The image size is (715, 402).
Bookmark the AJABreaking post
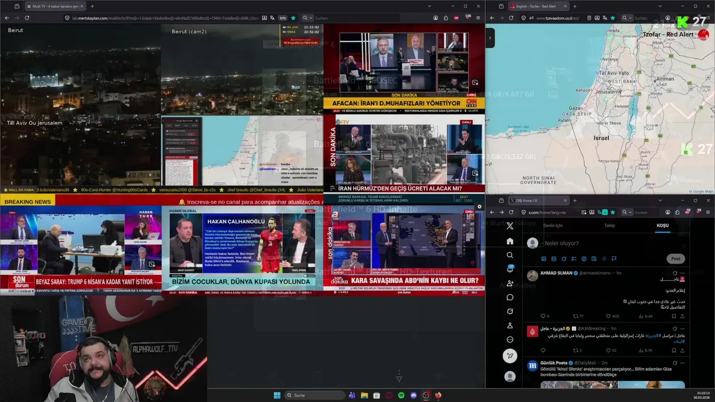674,351
